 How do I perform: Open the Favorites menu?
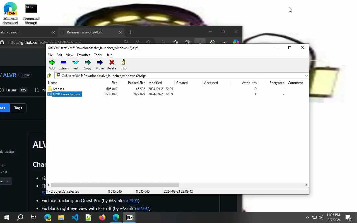(83, 55)
